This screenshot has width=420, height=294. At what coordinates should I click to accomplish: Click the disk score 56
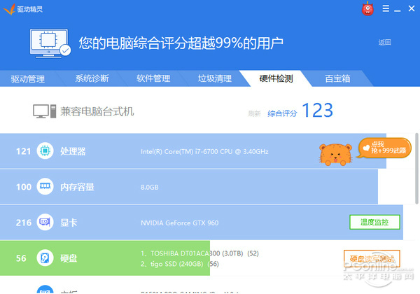[x=21, y=258]
